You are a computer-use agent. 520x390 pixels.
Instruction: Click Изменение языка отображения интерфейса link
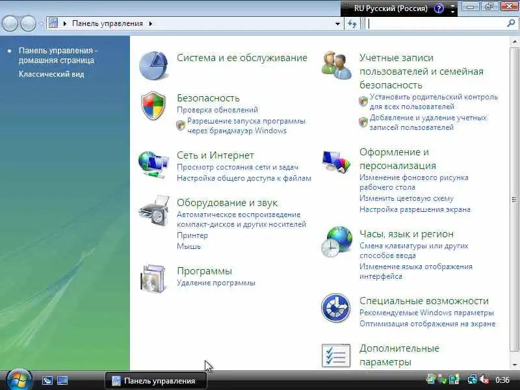[416, 271]
